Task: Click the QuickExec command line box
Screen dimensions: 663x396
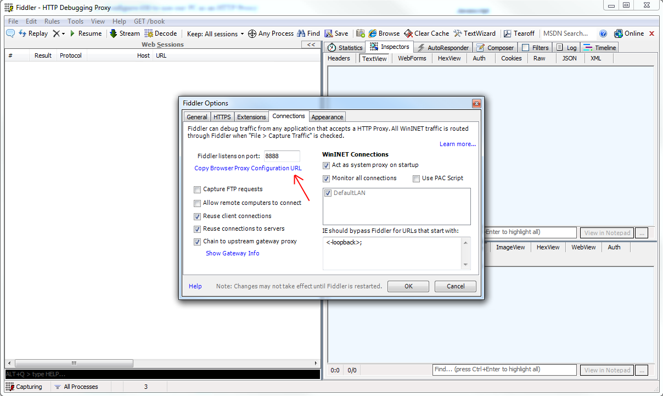Action: coord(162,374)
